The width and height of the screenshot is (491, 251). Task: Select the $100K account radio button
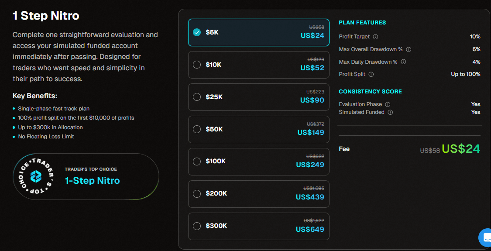pyautogui.click(x=197, y=162)
